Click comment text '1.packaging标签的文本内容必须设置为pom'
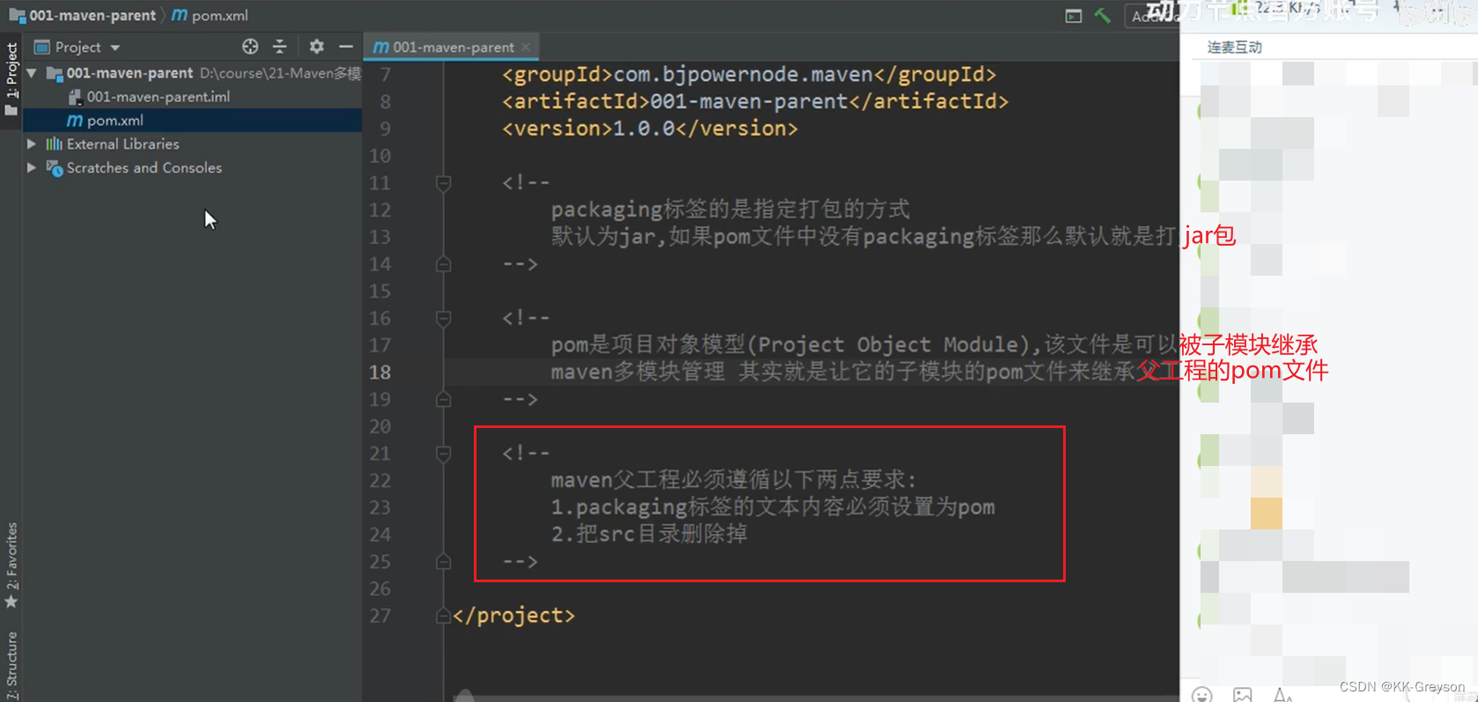1478x702 pixels. pyautogui.click(x=772, y=507)
